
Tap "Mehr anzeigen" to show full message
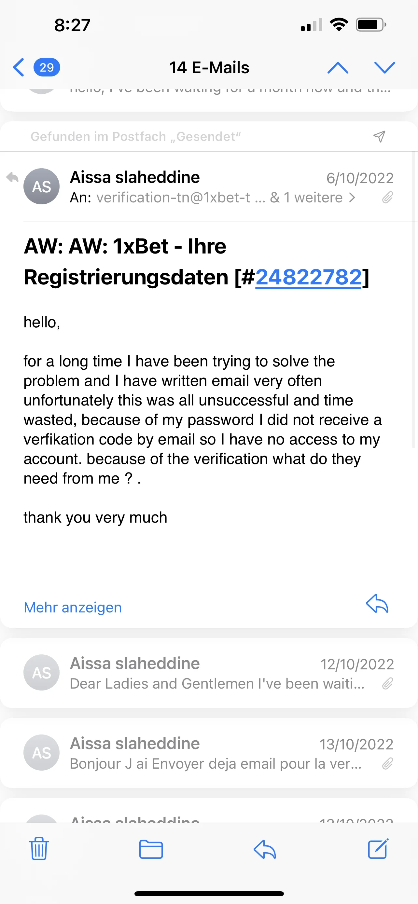point(73,608)
